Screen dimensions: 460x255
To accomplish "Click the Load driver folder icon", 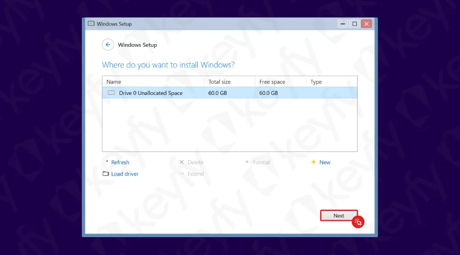I will 106,174.
